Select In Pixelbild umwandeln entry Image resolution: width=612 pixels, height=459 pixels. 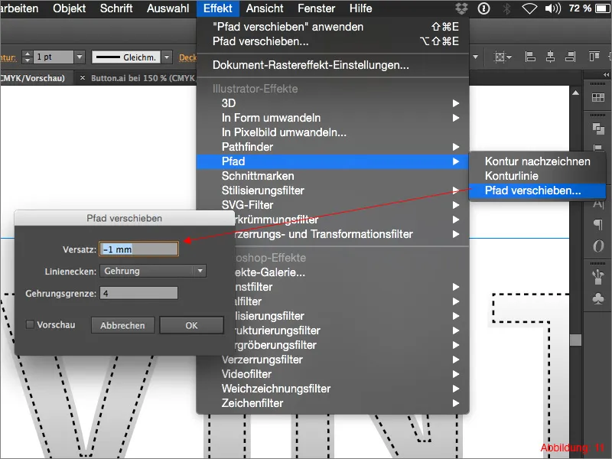point(333,132)
